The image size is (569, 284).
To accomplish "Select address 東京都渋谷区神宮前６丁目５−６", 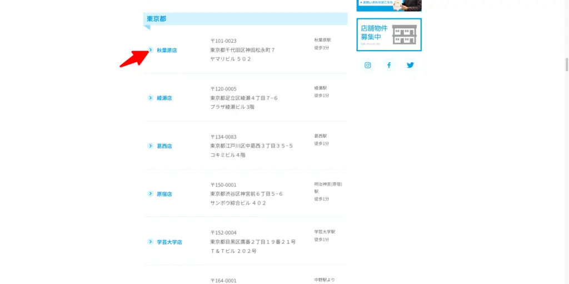I will (x=246, y=194).
